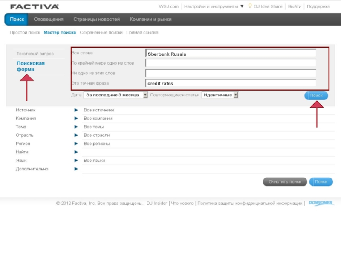Click the Ни одно из этих слов field
341x255 pixels.
coord(231,73)
